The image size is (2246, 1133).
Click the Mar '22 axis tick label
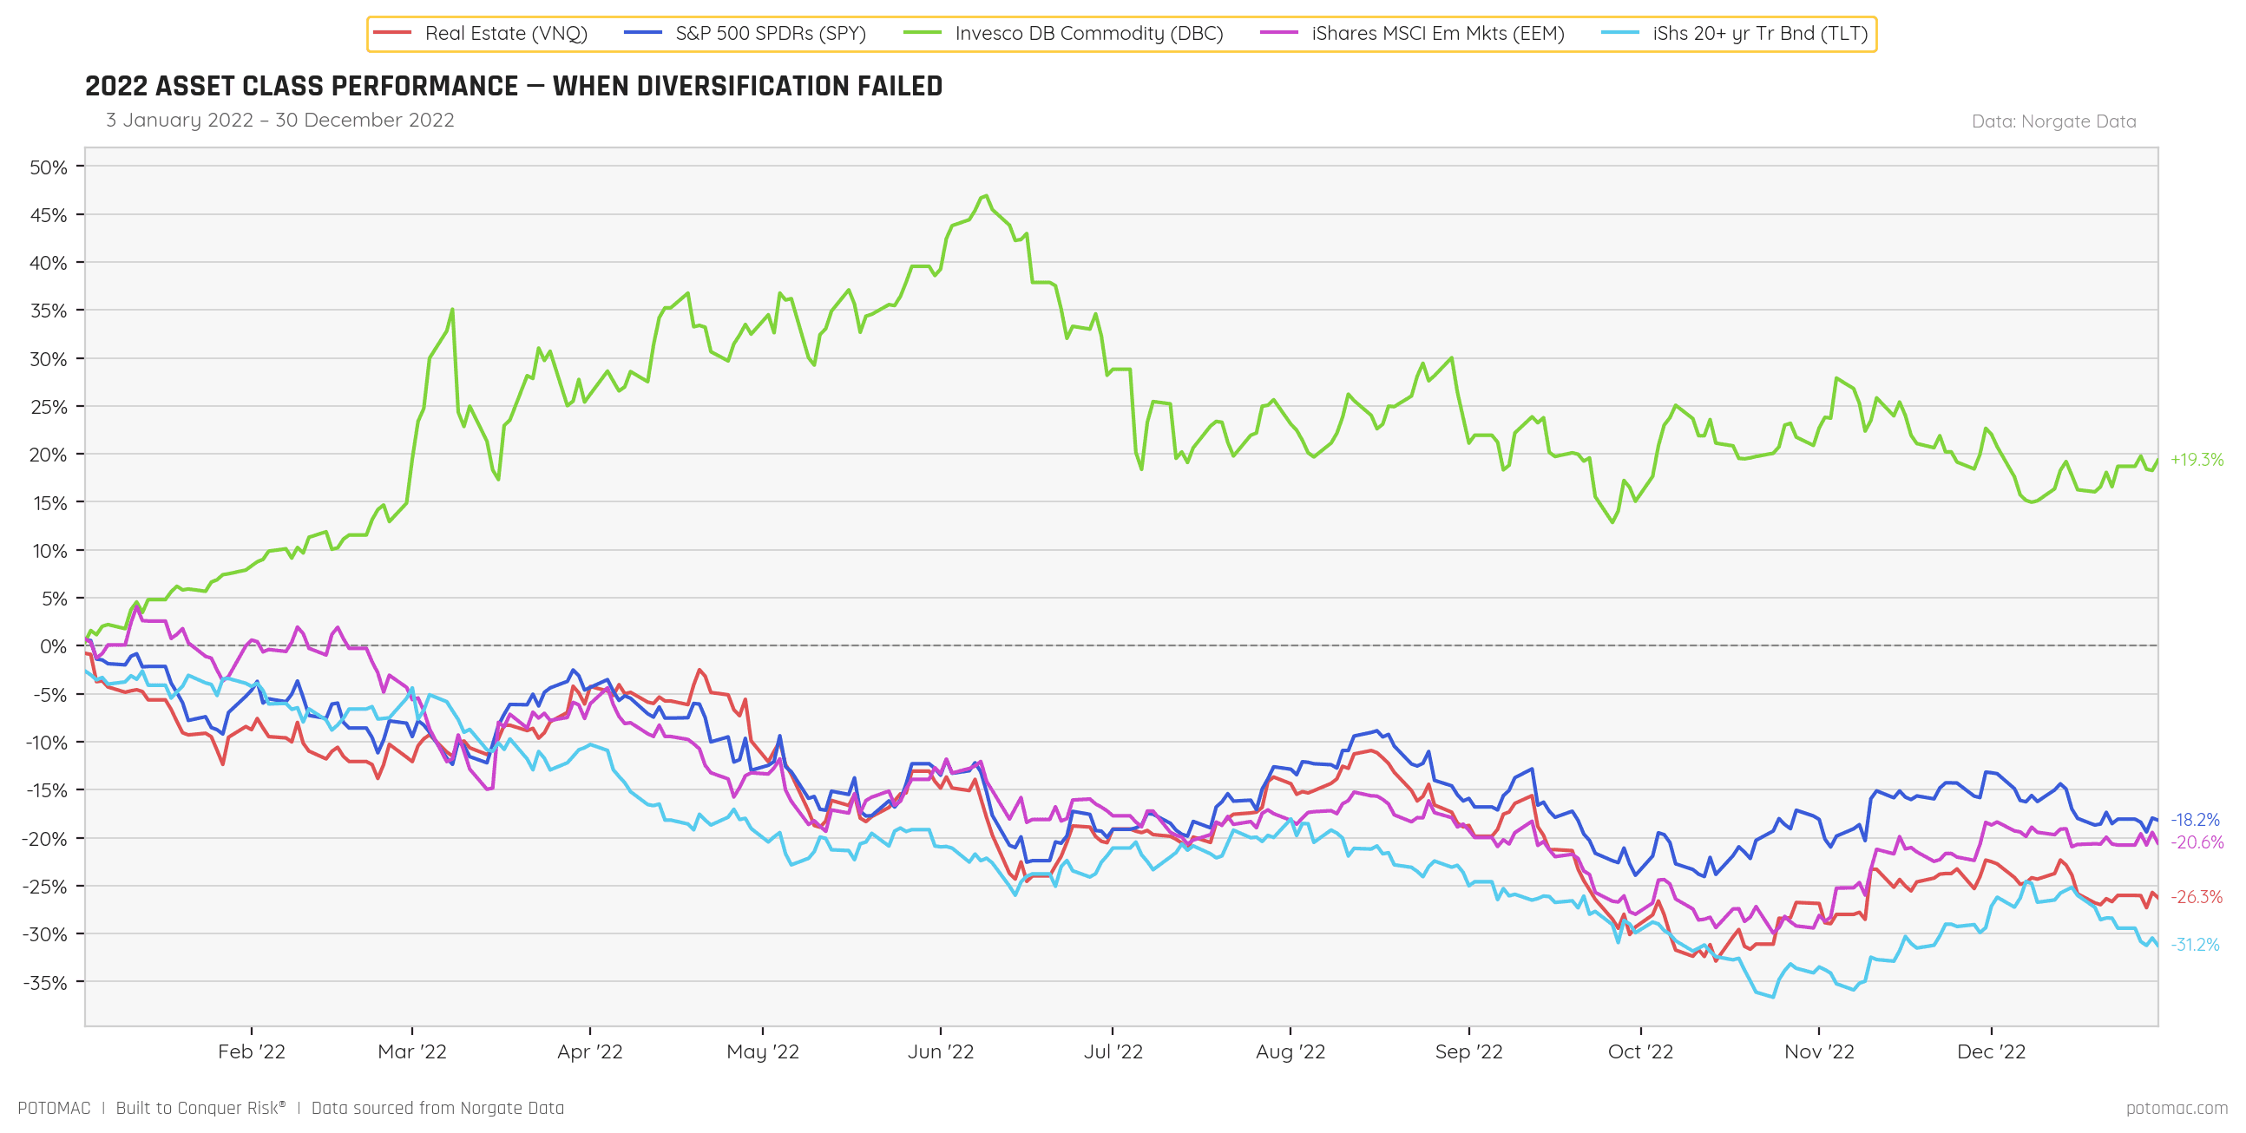[411, 1051]
